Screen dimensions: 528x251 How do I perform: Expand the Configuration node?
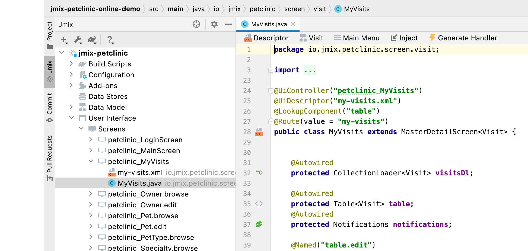tap(71, 74)
